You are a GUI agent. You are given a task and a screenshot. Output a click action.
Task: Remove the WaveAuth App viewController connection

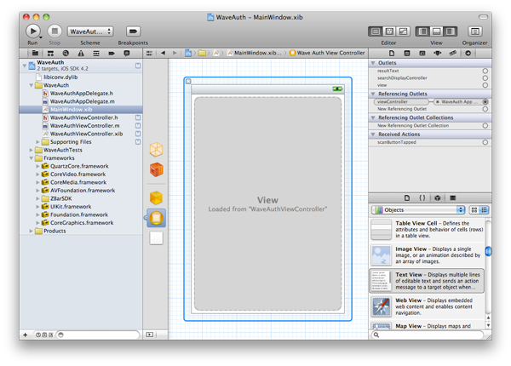point(438,102)
